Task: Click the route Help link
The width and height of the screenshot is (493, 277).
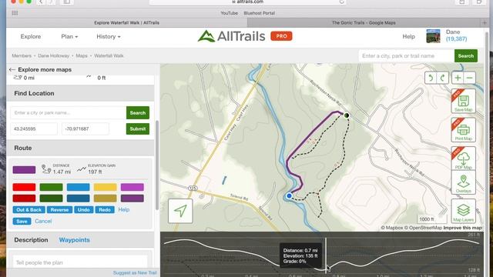Action: (124, 209)
